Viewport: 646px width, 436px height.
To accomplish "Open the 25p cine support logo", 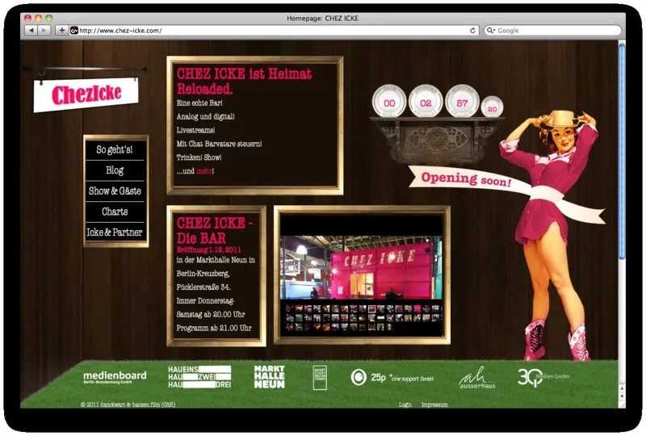I will [392, 377].
